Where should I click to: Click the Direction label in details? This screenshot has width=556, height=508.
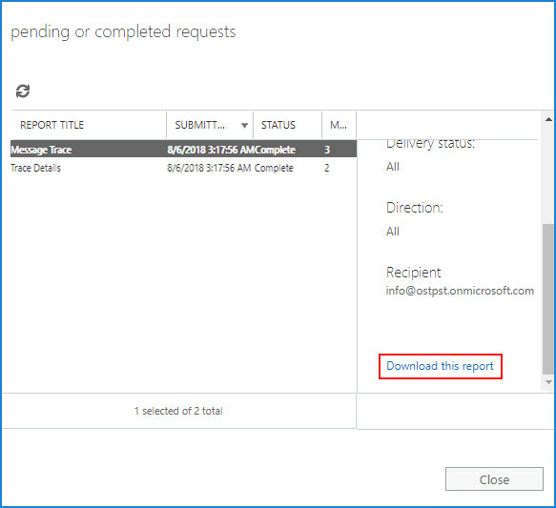pyautogui.click(x=415, y=208)
